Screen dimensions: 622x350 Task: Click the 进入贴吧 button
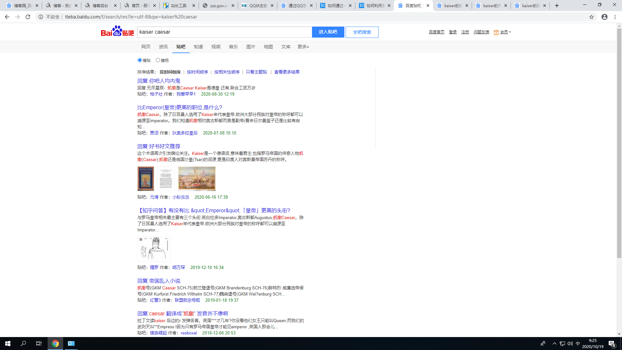328,32
